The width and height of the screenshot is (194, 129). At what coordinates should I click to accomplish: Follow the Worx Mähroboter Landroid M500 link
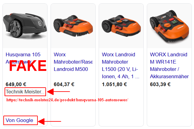(73, 62)
